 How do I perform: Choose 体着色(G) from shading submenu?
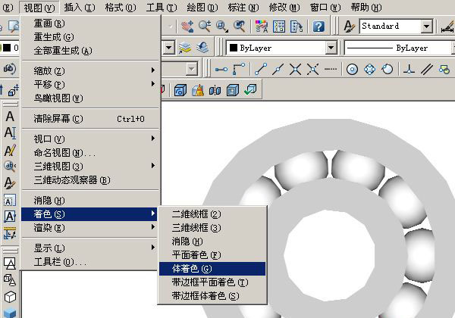pos(212,269)
